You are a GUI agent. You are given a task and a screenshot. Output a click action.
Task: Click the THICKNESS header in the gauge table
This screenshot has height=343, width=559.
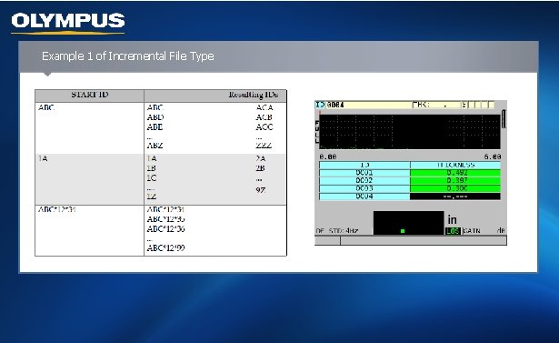point(455,165)
